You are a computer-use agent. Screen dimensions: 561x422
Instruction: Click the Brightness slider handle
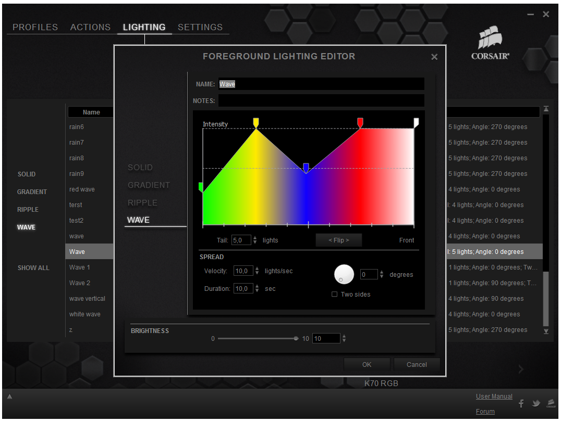(296, 339)
